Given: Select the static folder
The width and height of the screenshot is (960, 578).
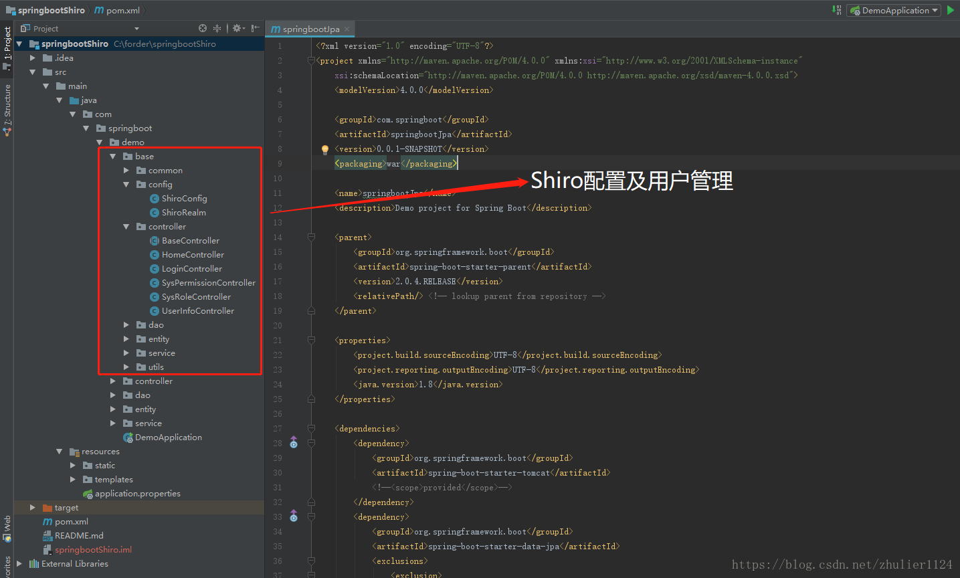Looking at the screenshot, I should [x=104, y=465].
